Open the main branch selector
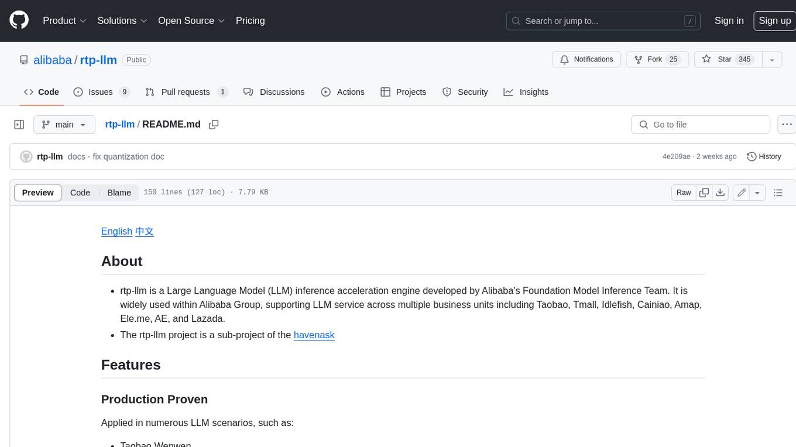The width and height of the screenshot is (796, 447). 64,125
